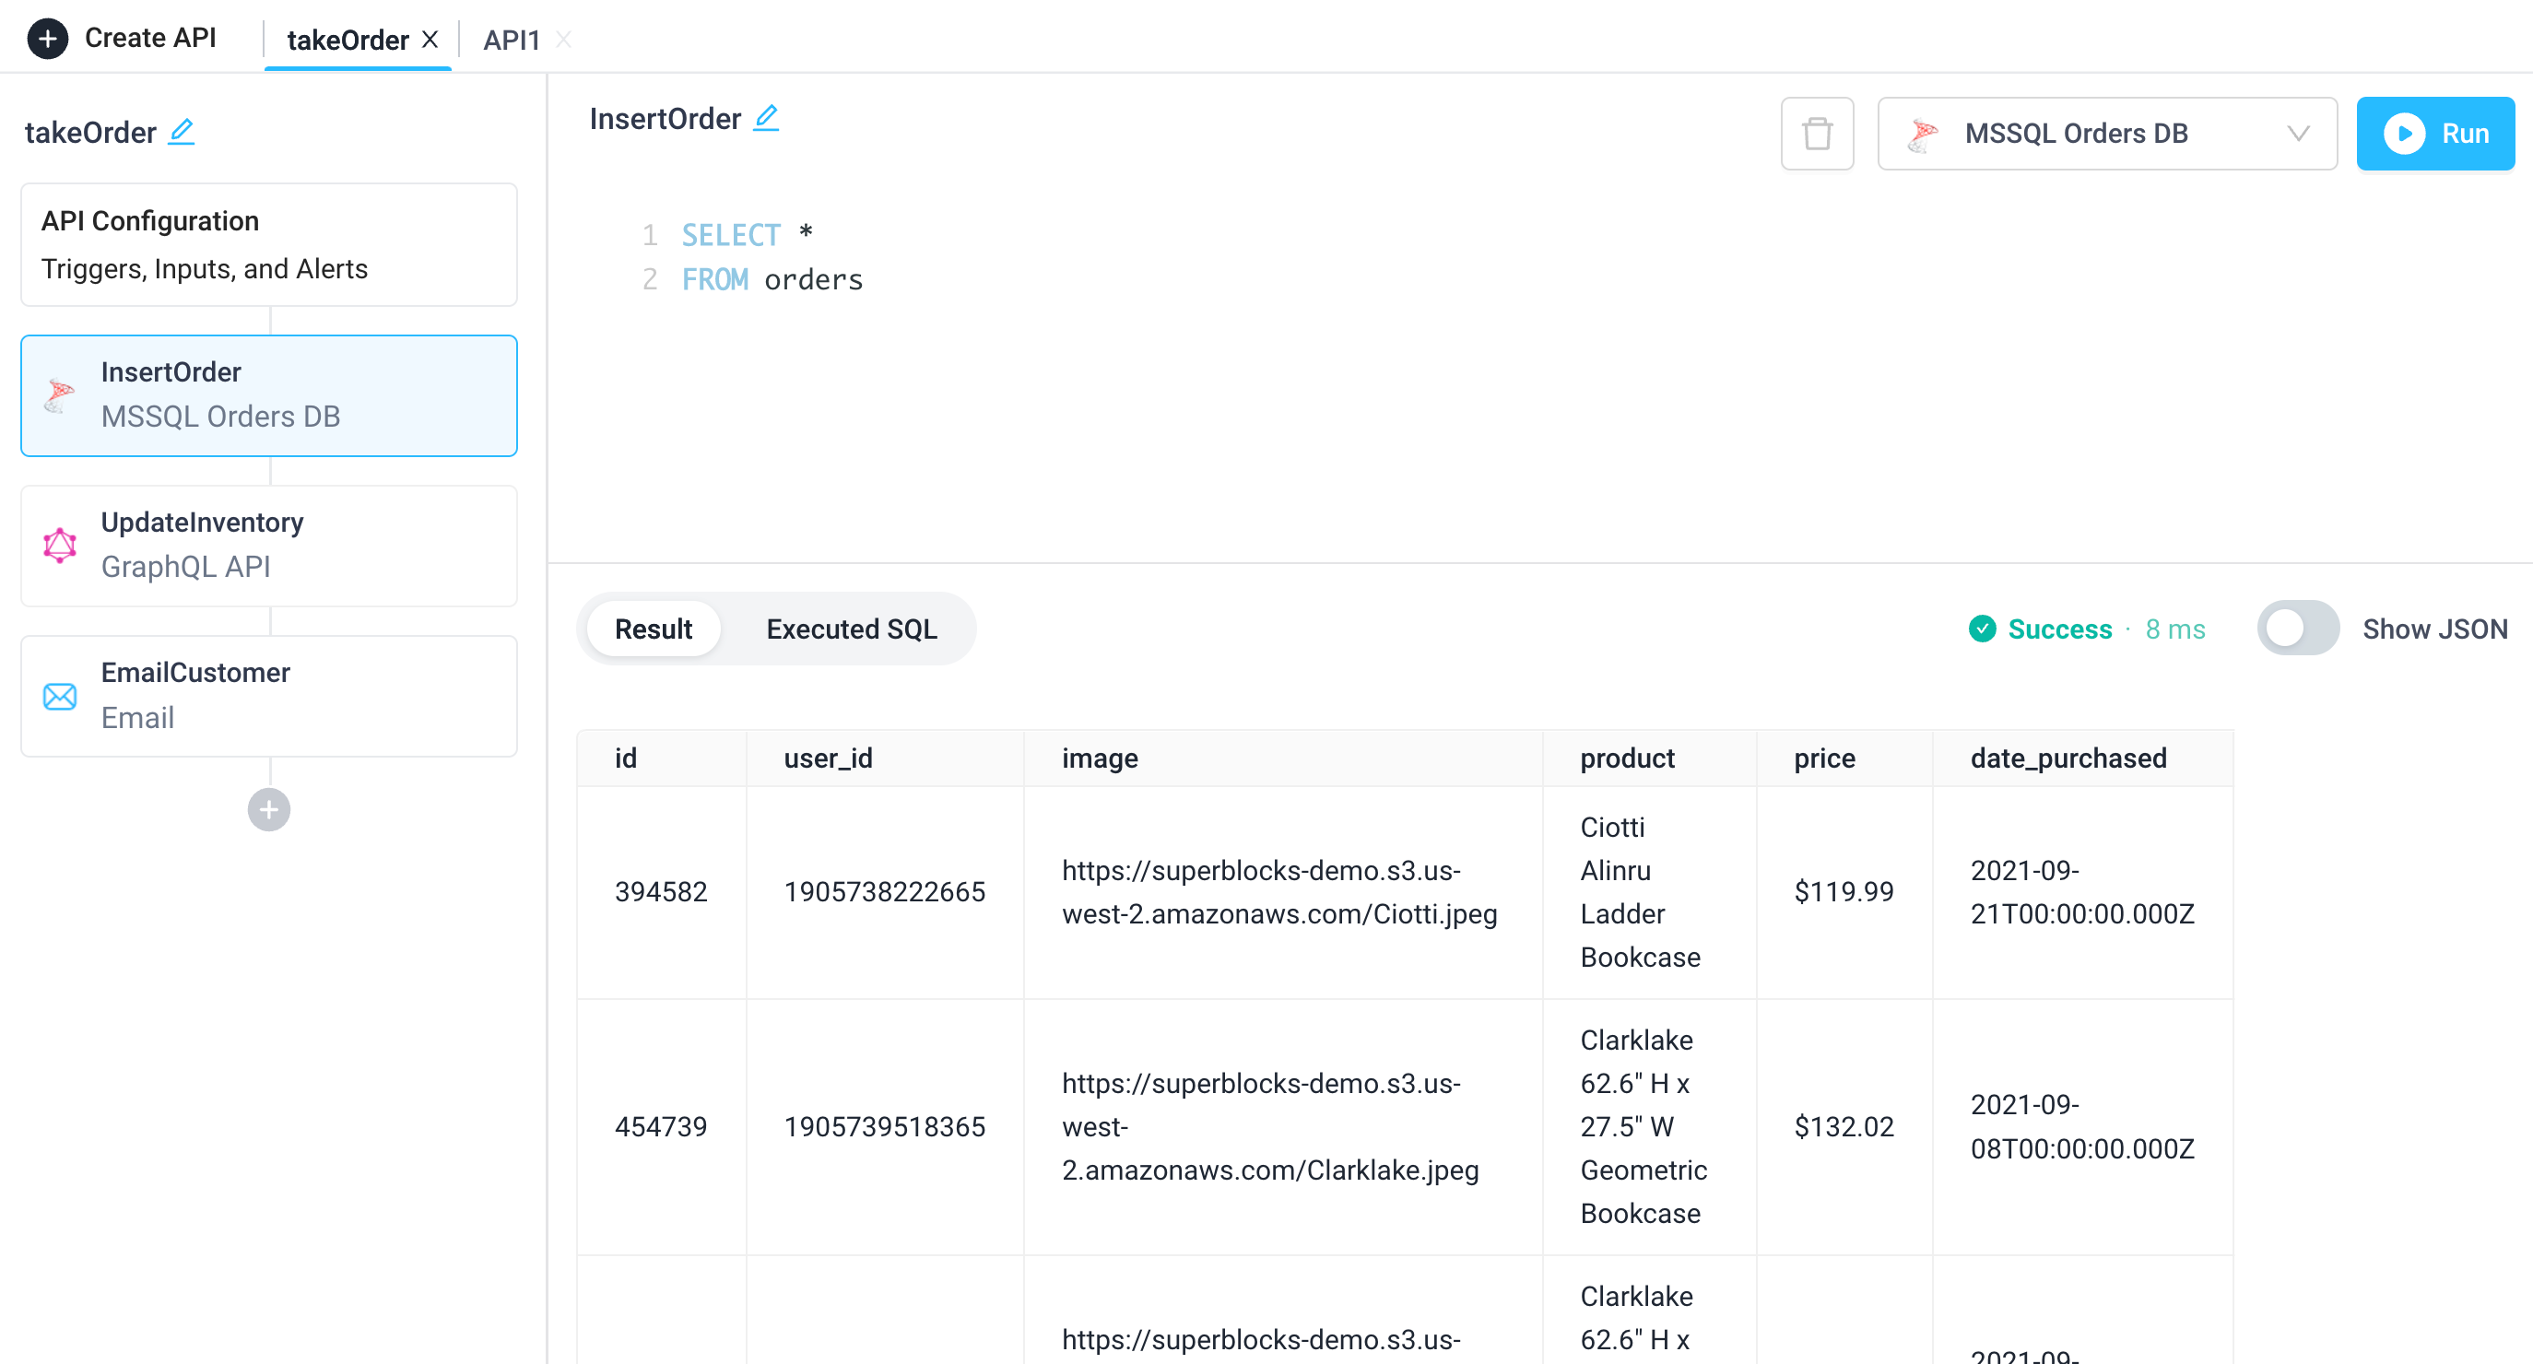
Task: Enable the Show JSON toggle
Action: coord(2298,628)
